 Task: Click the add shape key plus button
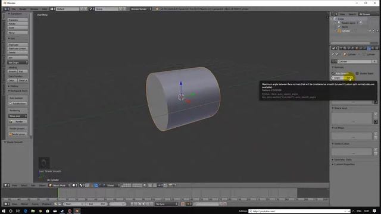tap(376, 114)
